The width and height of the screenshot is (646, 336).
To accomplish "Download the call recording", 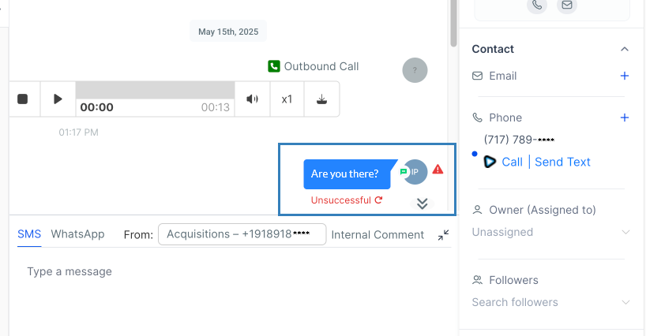I will click(x=321, y=99).
